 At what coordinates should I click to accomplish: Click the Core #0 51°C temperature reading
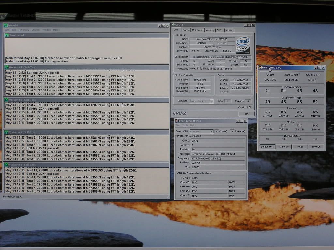coord(209,182)
